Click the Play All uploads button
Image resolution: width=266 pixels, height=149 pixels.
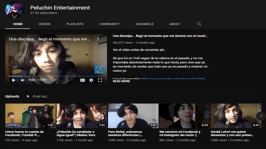37,96
